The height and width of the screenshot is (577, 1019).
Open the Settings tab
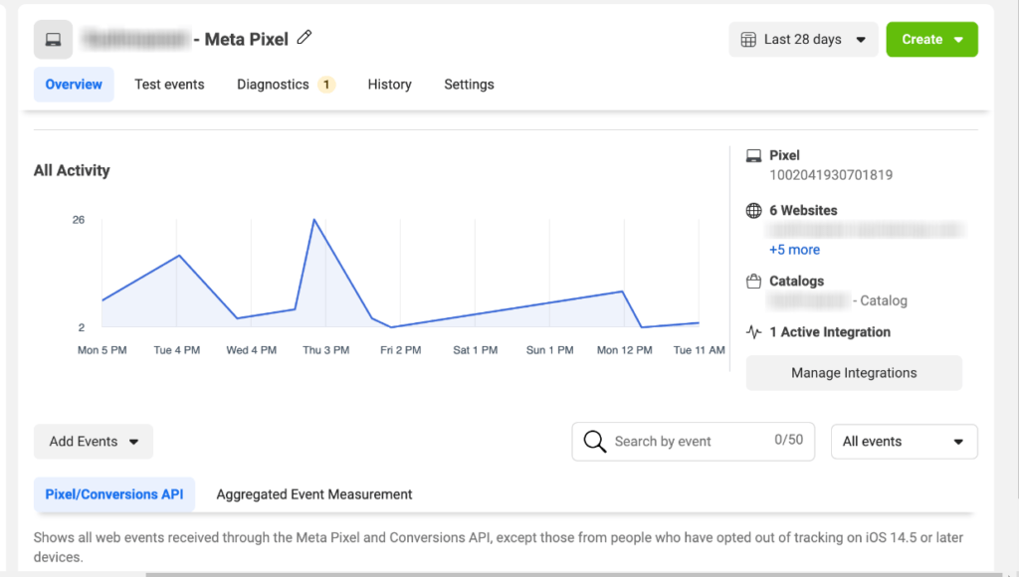[x=470, y=85]
